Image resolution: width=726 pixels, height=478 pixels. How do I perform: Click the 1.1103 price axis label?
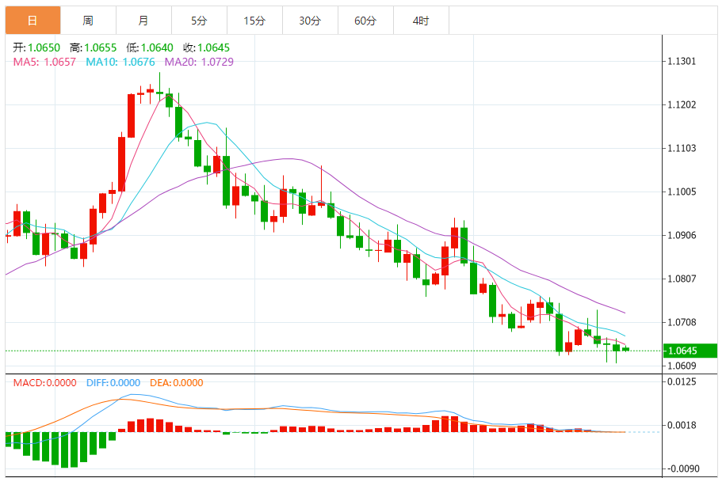click(682, 149)
